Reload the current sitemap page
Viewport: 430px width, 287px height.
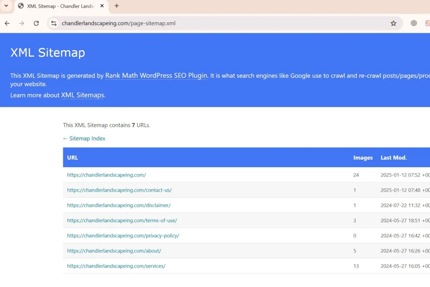tap(36, 23)
